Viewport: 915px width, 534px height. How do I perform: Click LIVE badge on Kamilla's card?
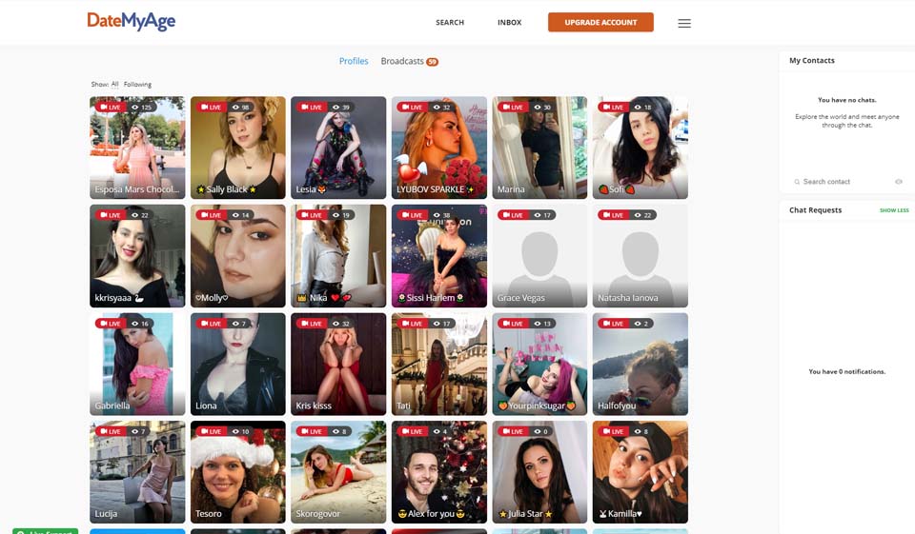tap(612, 431)
